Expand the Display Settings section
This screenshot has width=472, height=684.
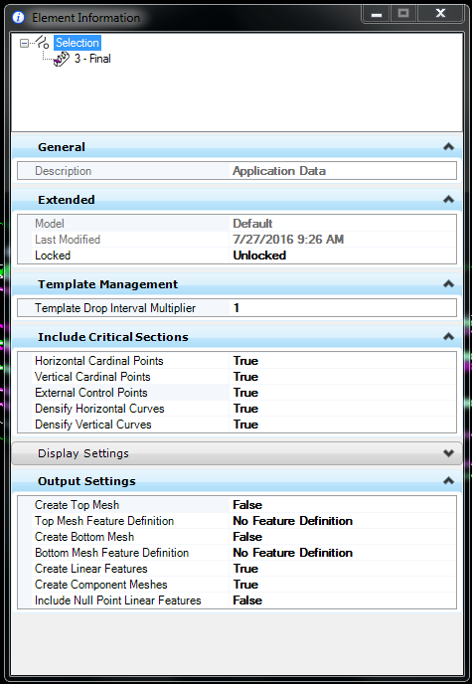pyautogui.click(x=448, y=453)
